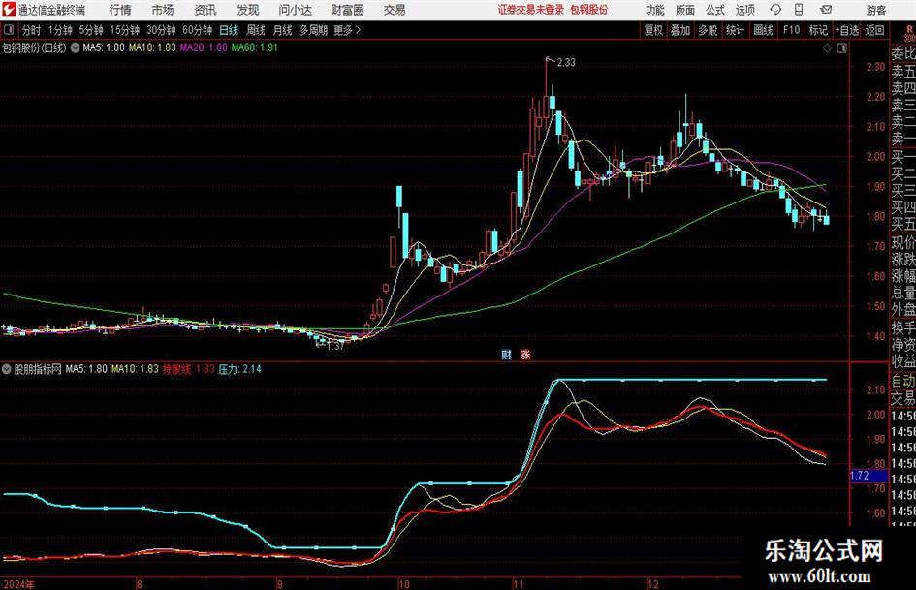Click the 财 marker below the chart
This screenshot has height=590, width=916.
coord(507,354)
